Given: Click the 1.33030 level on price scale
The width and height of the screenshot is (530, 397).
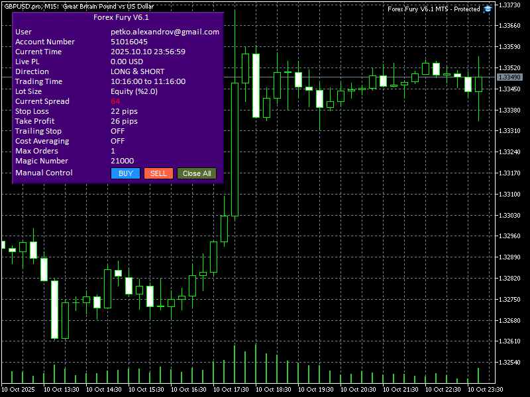Looking at the screenshot, I should click(509, 215).
